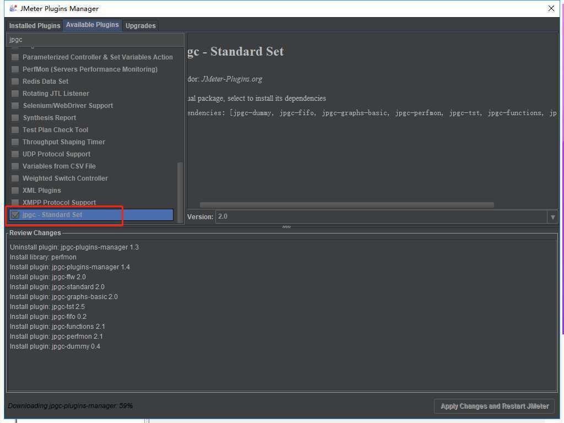This screenshot has height=423, width=564.
Task: Tick the Redis Data Set checkbox
Action: click(15, 82)
